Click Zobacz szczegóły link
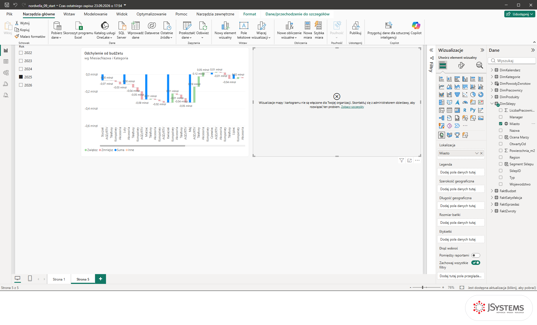This screenshot has width=537, height=325. tap(352, 107)
